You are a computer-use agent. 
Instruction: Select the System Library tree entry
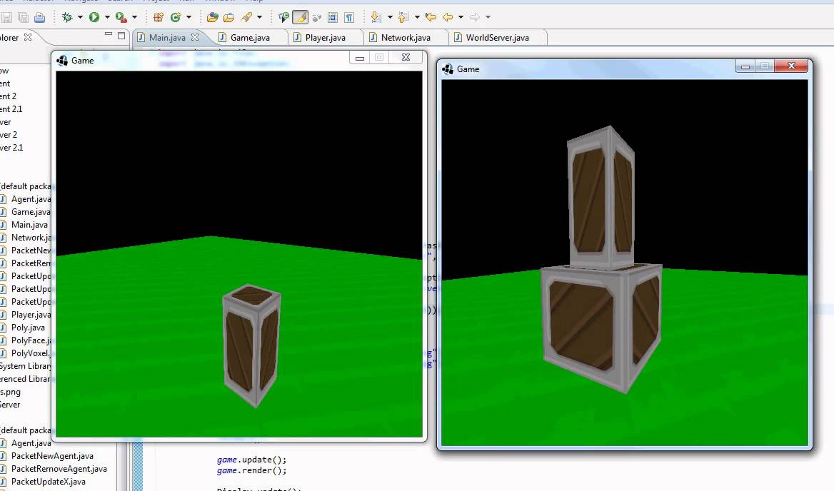(x=26, y=366)
